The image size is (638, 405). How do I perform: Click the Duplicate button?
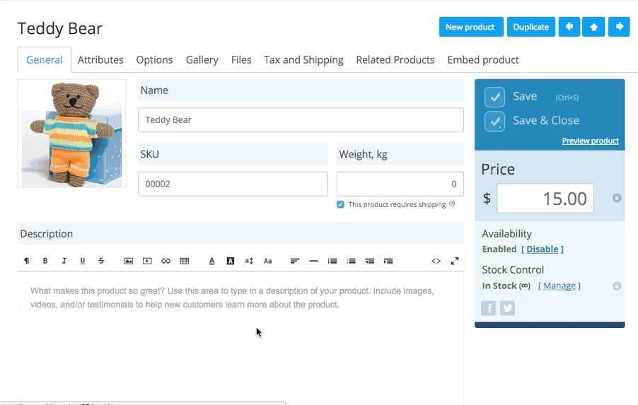(531, 27)
